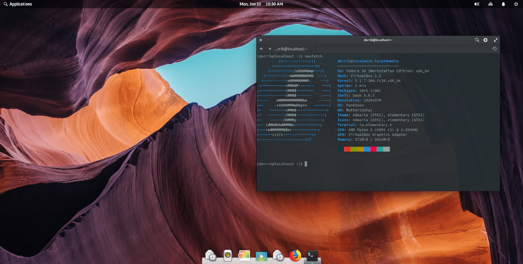The width and height of the screenshot is (523, 264).
Task: Open the network indicator
Action: coord(490,4)
